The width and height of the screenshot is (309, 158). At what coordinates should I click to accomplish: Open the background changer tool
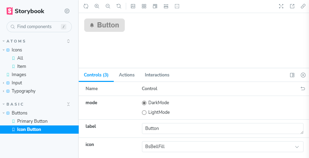[x=133, y=6]
